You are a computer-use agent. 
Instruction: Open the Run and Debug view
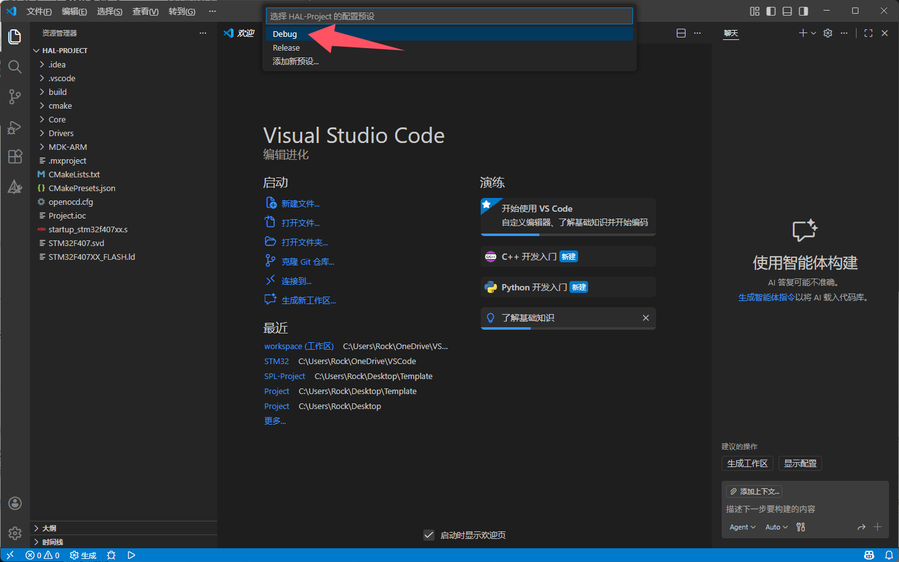(x=15, y=127)
